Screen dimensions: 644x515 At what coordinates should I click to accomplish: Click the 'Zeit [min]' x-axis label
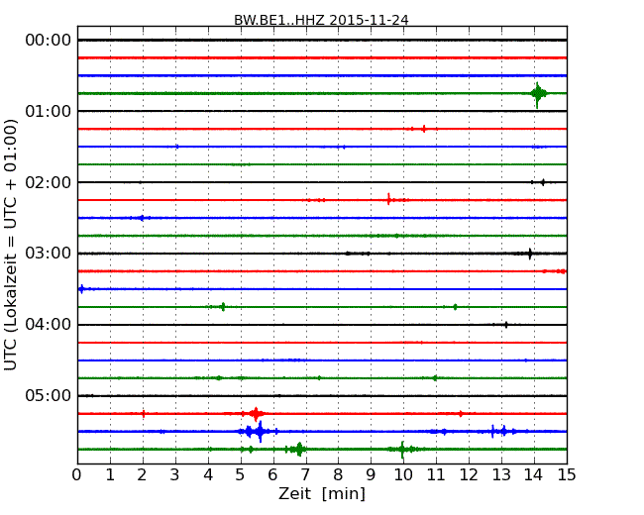pos(322,494)
